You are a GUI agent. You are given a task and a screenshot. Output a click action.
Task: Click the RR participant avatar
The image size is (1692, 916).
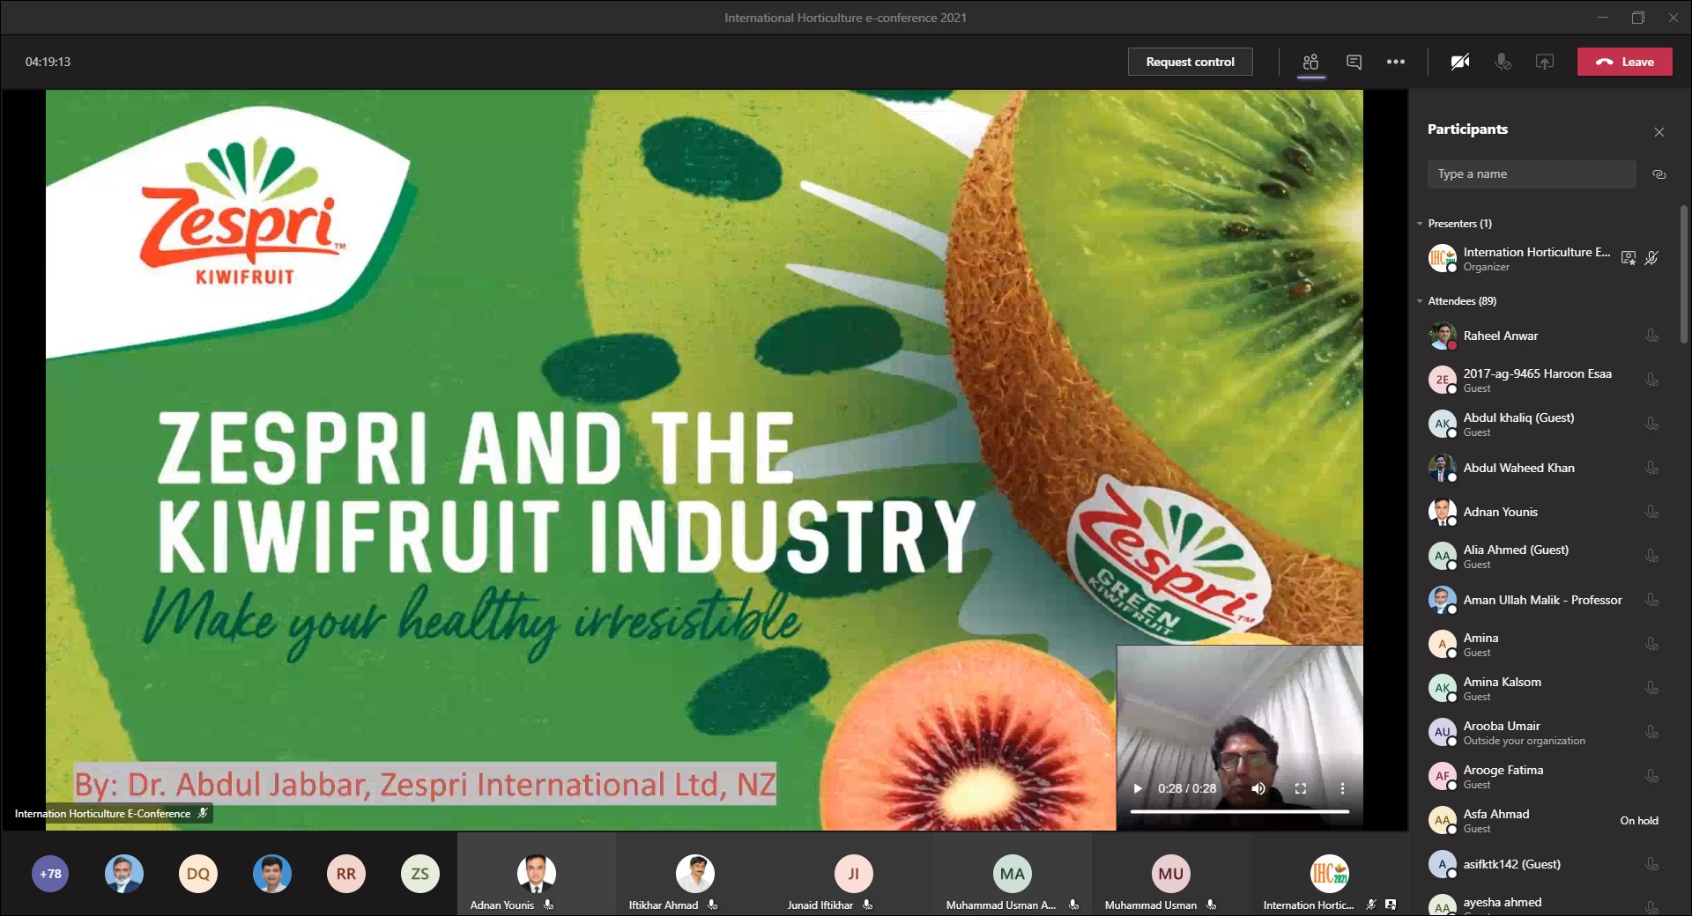(x=346, y=874)
